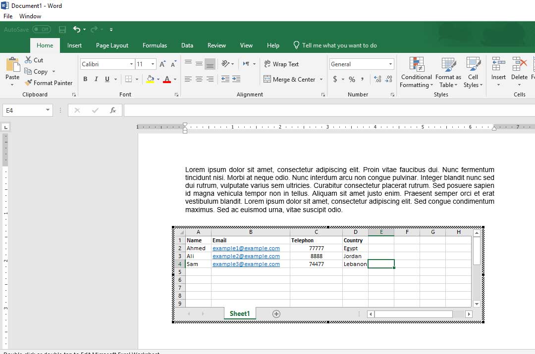Increase Decimal places
The width and height of the screenshot is (535, 354).
point(377,79)
